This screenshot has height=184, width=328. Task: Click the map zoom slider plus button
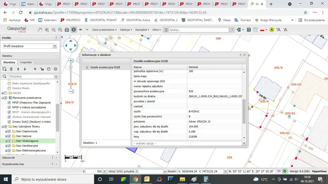coord(71,61)
